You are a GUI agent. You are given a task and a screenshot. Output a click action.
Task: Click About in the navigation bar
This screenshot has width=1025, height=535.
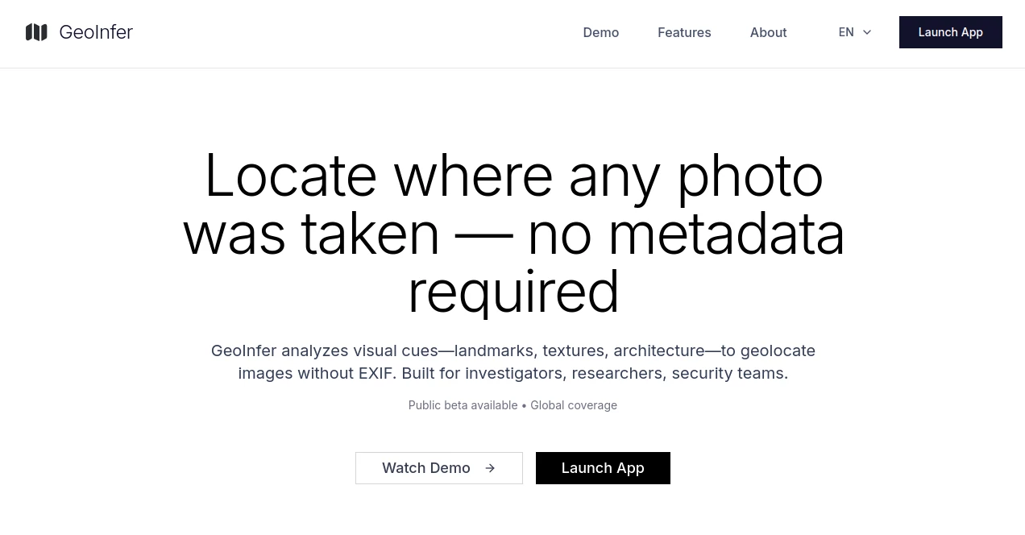768,32
